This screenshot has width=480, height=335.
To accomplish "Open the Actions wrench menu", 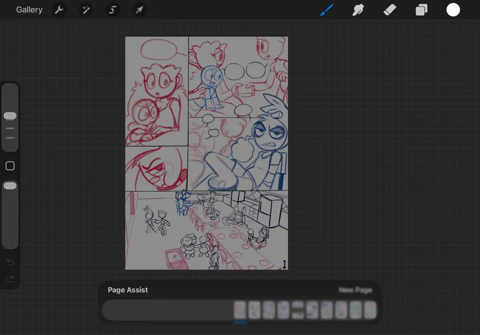I will (x=59, y=10).
